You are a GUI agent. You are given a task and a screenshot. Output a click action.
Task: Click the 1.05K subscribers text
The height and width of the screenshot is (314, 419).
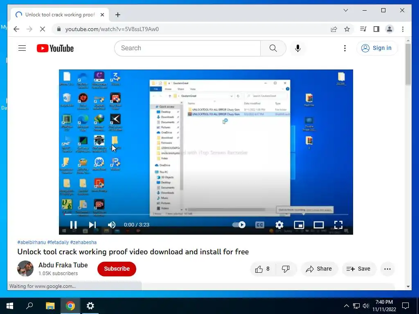click(58, 274)
